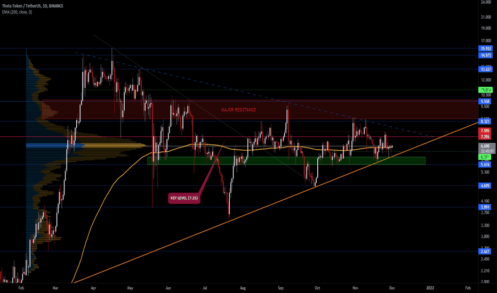The width and height of the screenshot is (497, 293).
Task: Click the 7.255 red price label
Action: click(x=485, y=137)
